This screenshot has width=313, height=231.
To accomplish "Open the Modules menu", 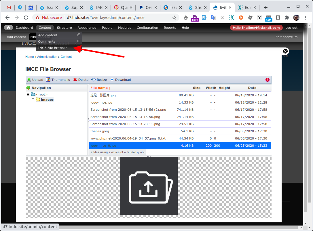I will (124, 28).
